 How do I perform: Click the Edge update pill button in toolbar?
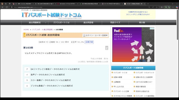coord(167,7)
